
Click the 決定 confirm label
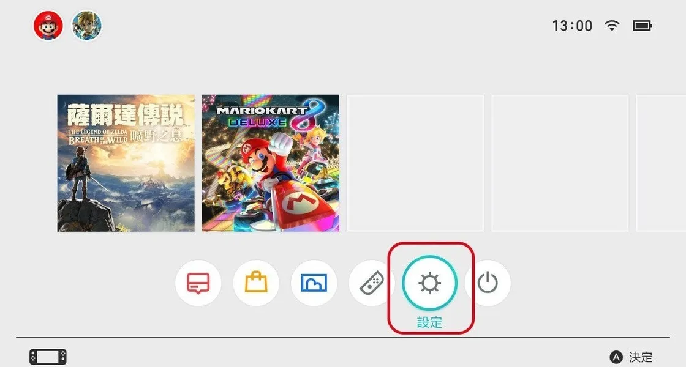click(x=641, y=357)
